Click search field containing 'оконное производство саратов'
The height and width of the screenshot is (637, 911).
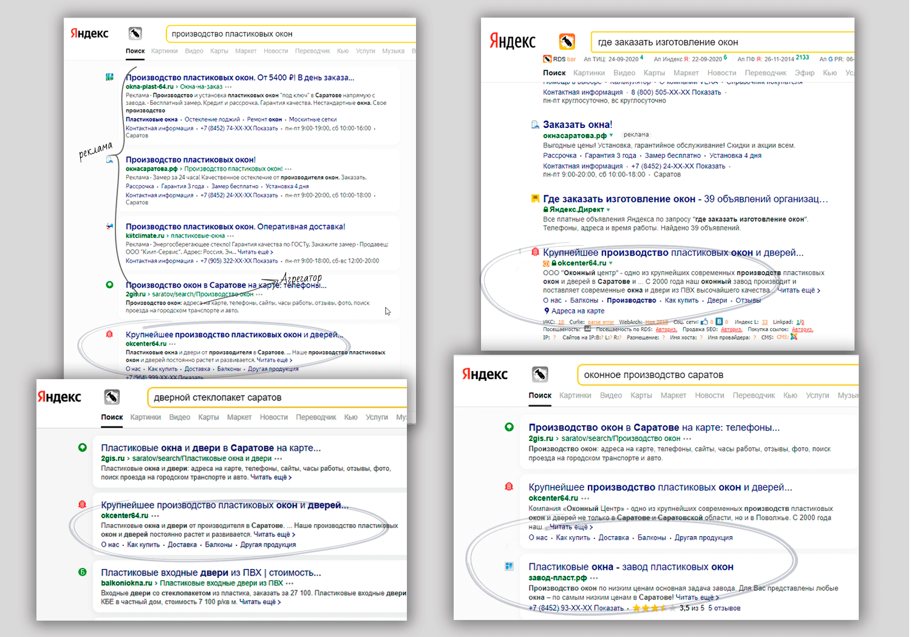click(x=718, y=375)
